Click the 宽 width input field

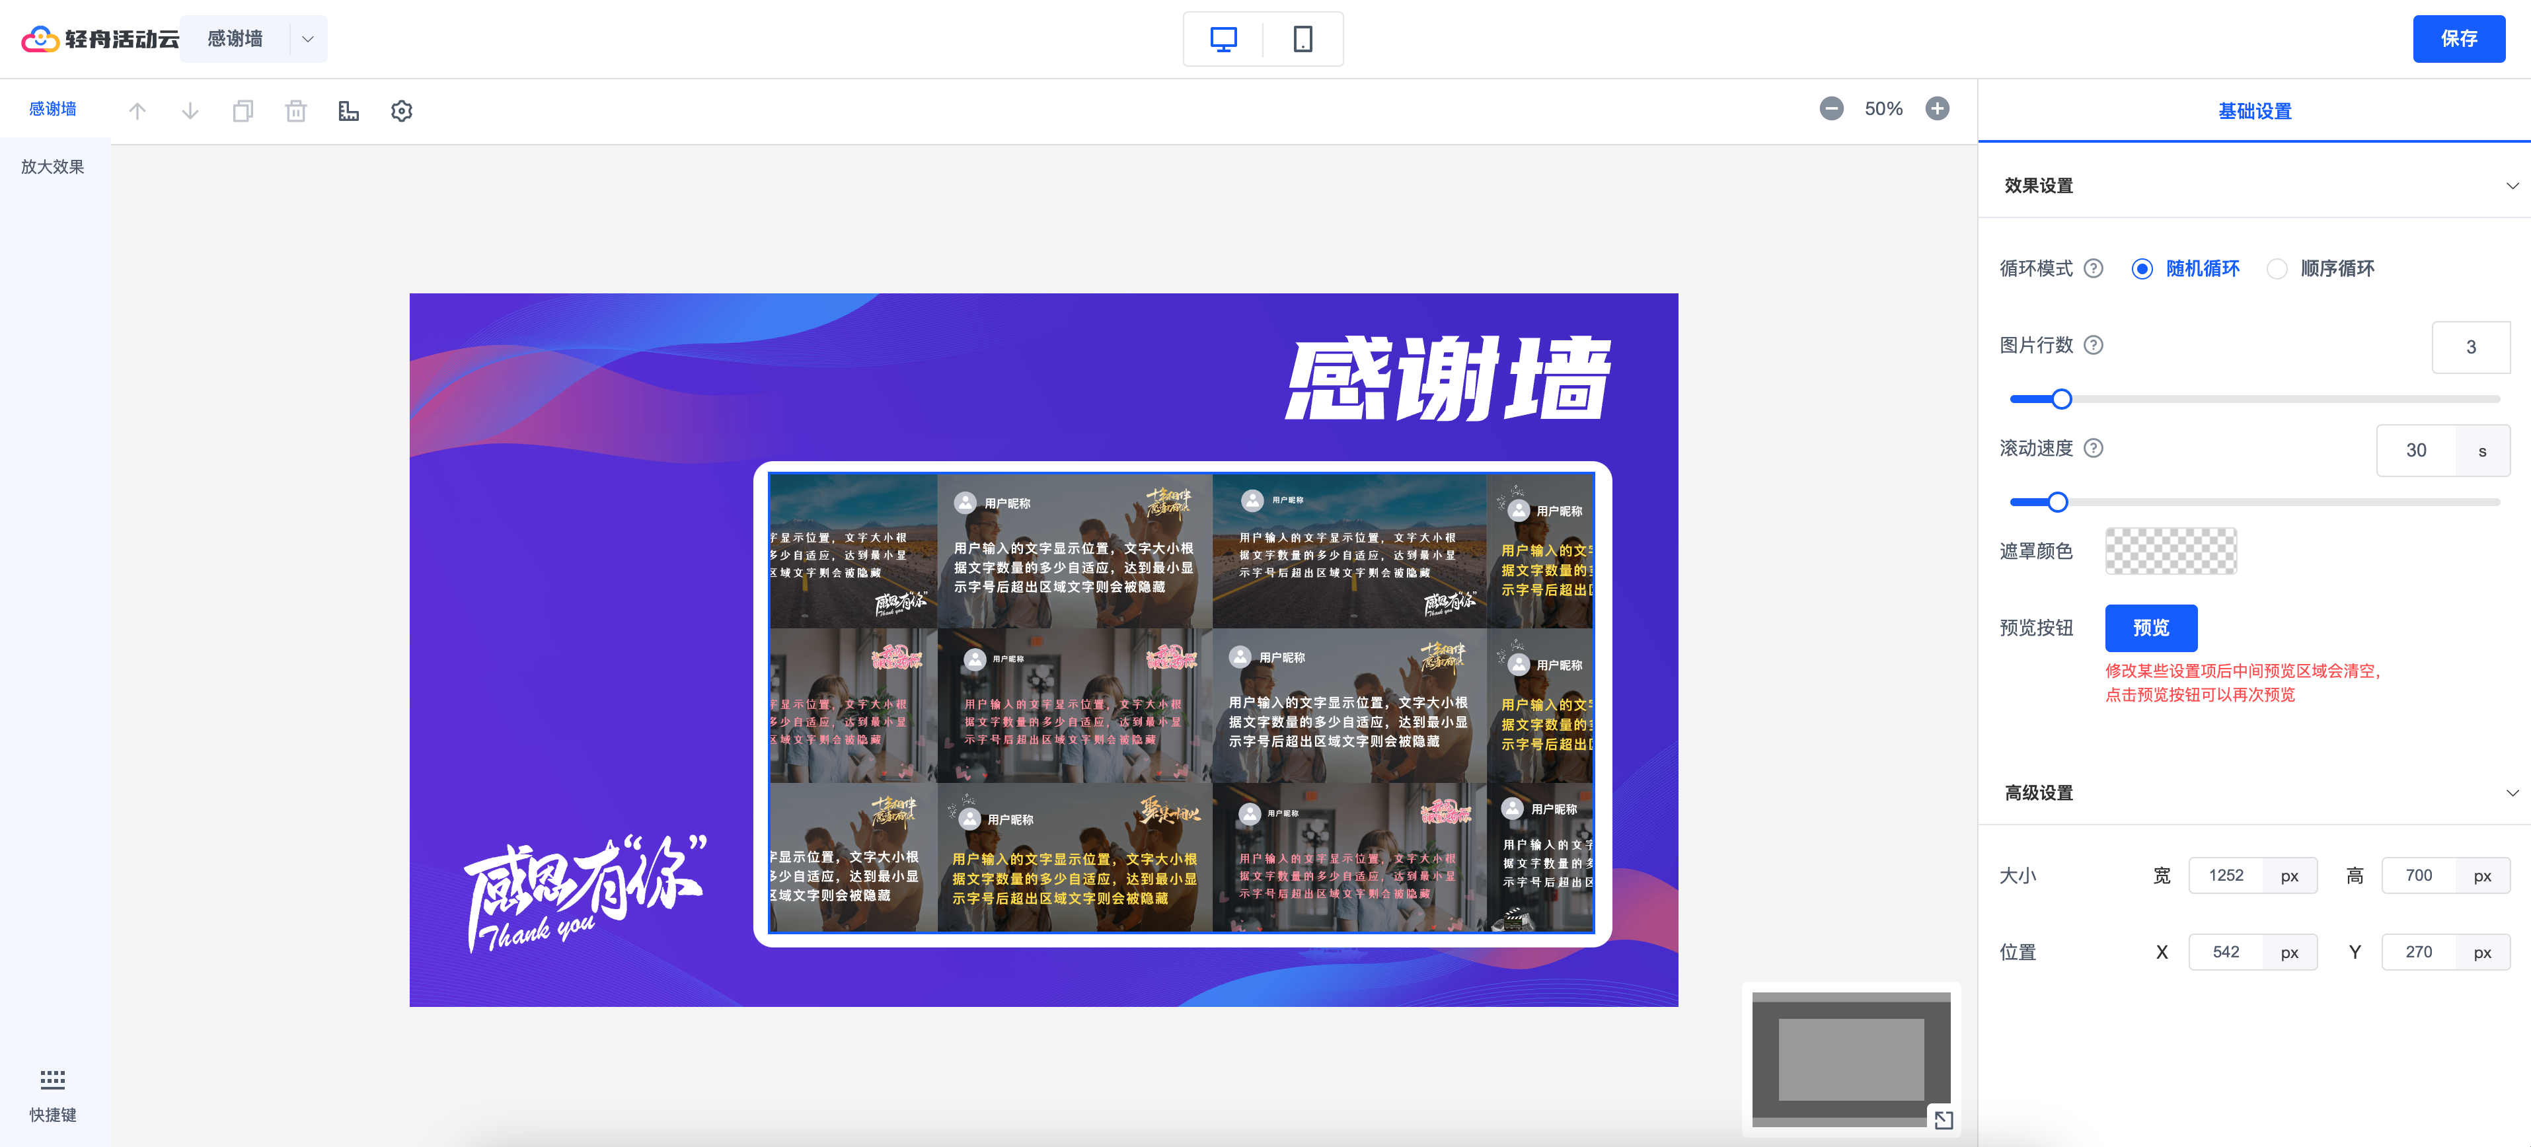pyautogui.click(x=2226, y=875)
